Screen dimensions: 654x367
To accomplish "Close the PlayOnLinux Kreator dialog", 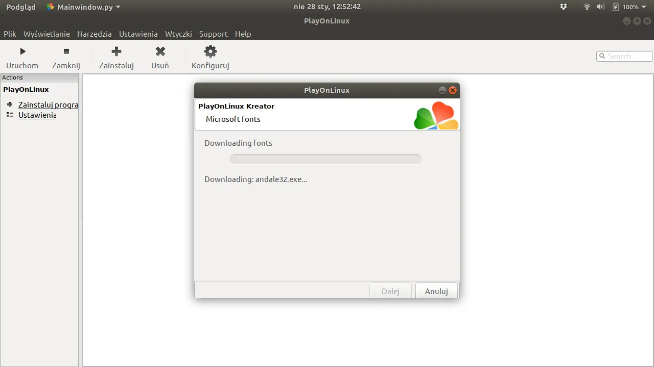I will coord(453,90).
